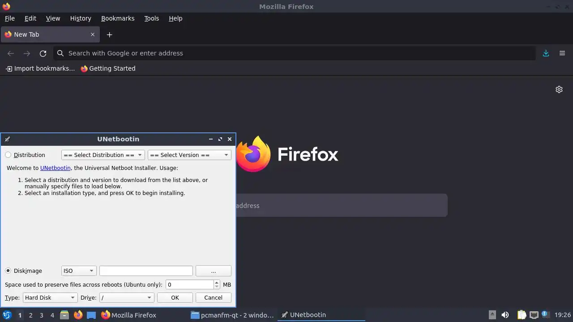Click the disk image path text field
The image size is (573, 322).
pos(146,271)
